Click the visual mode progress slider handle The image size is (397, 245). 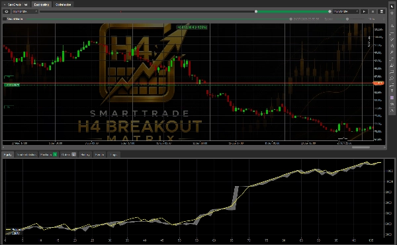(x=291, y=19)
